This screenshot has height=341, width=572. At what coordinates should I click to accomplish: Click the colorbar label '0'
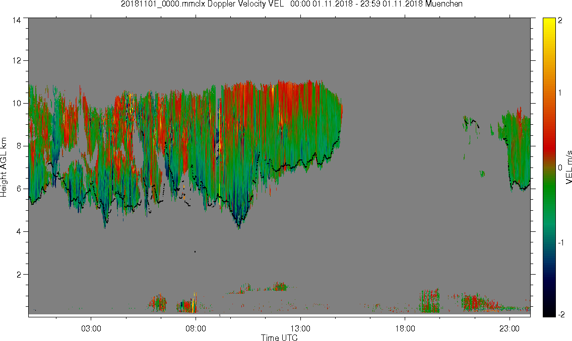click(x=560, y=168)
